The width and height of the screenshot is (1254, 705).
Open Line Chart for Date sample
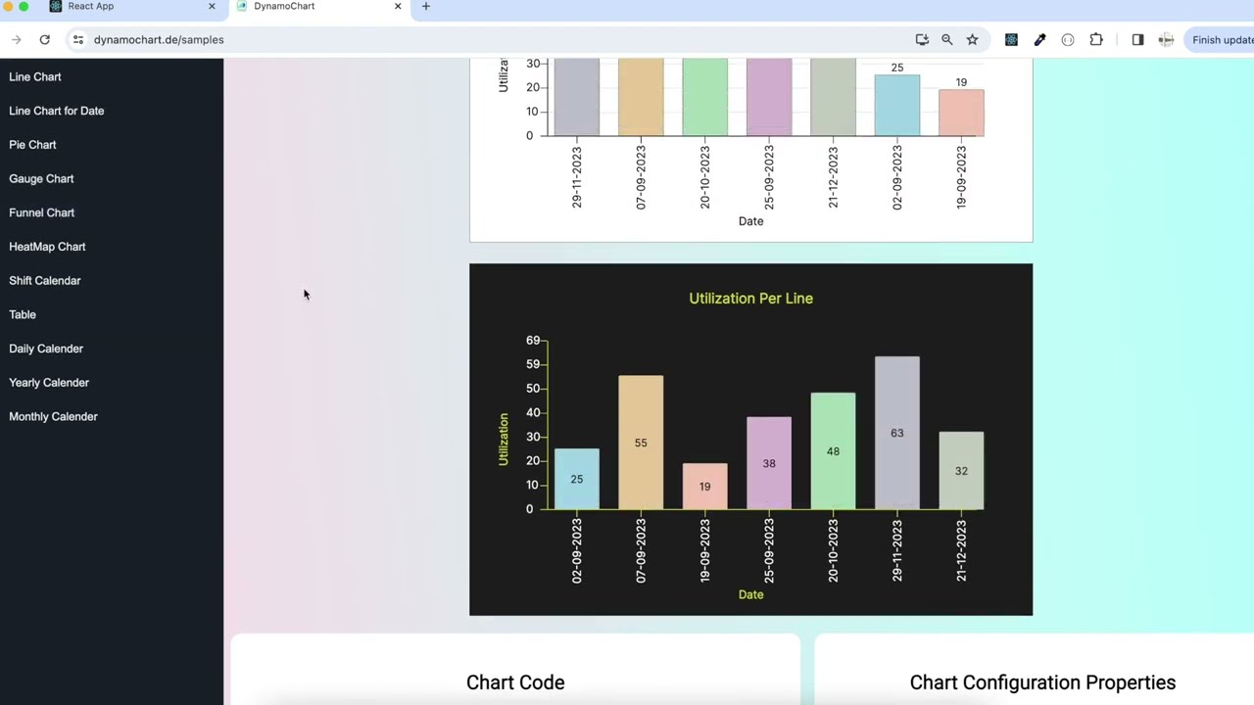click(57, 111)
